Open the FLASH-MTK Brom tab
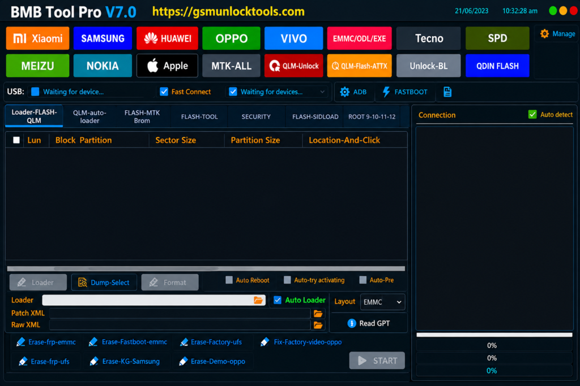Viewport: 580px width, 386px height. [x=142, y=116]
